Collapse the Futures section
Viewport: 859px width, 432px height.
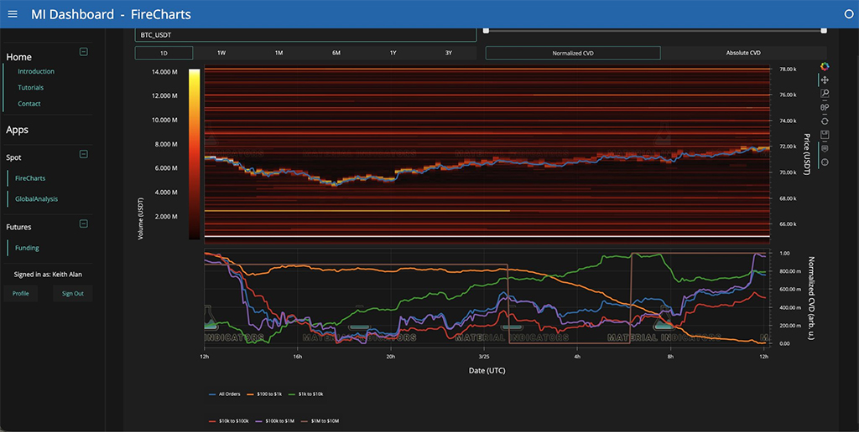[x=83, y=224]
